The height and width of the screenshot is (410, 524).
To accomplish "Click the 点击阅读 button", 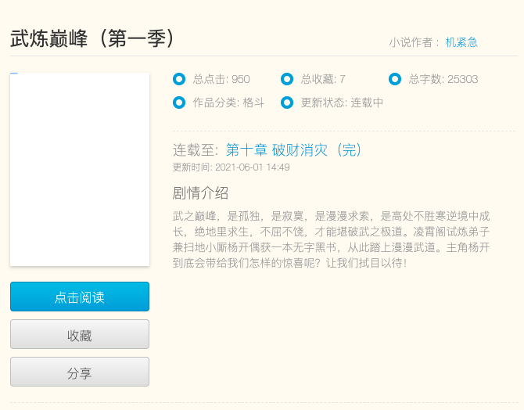I will [x=80, y=297].
